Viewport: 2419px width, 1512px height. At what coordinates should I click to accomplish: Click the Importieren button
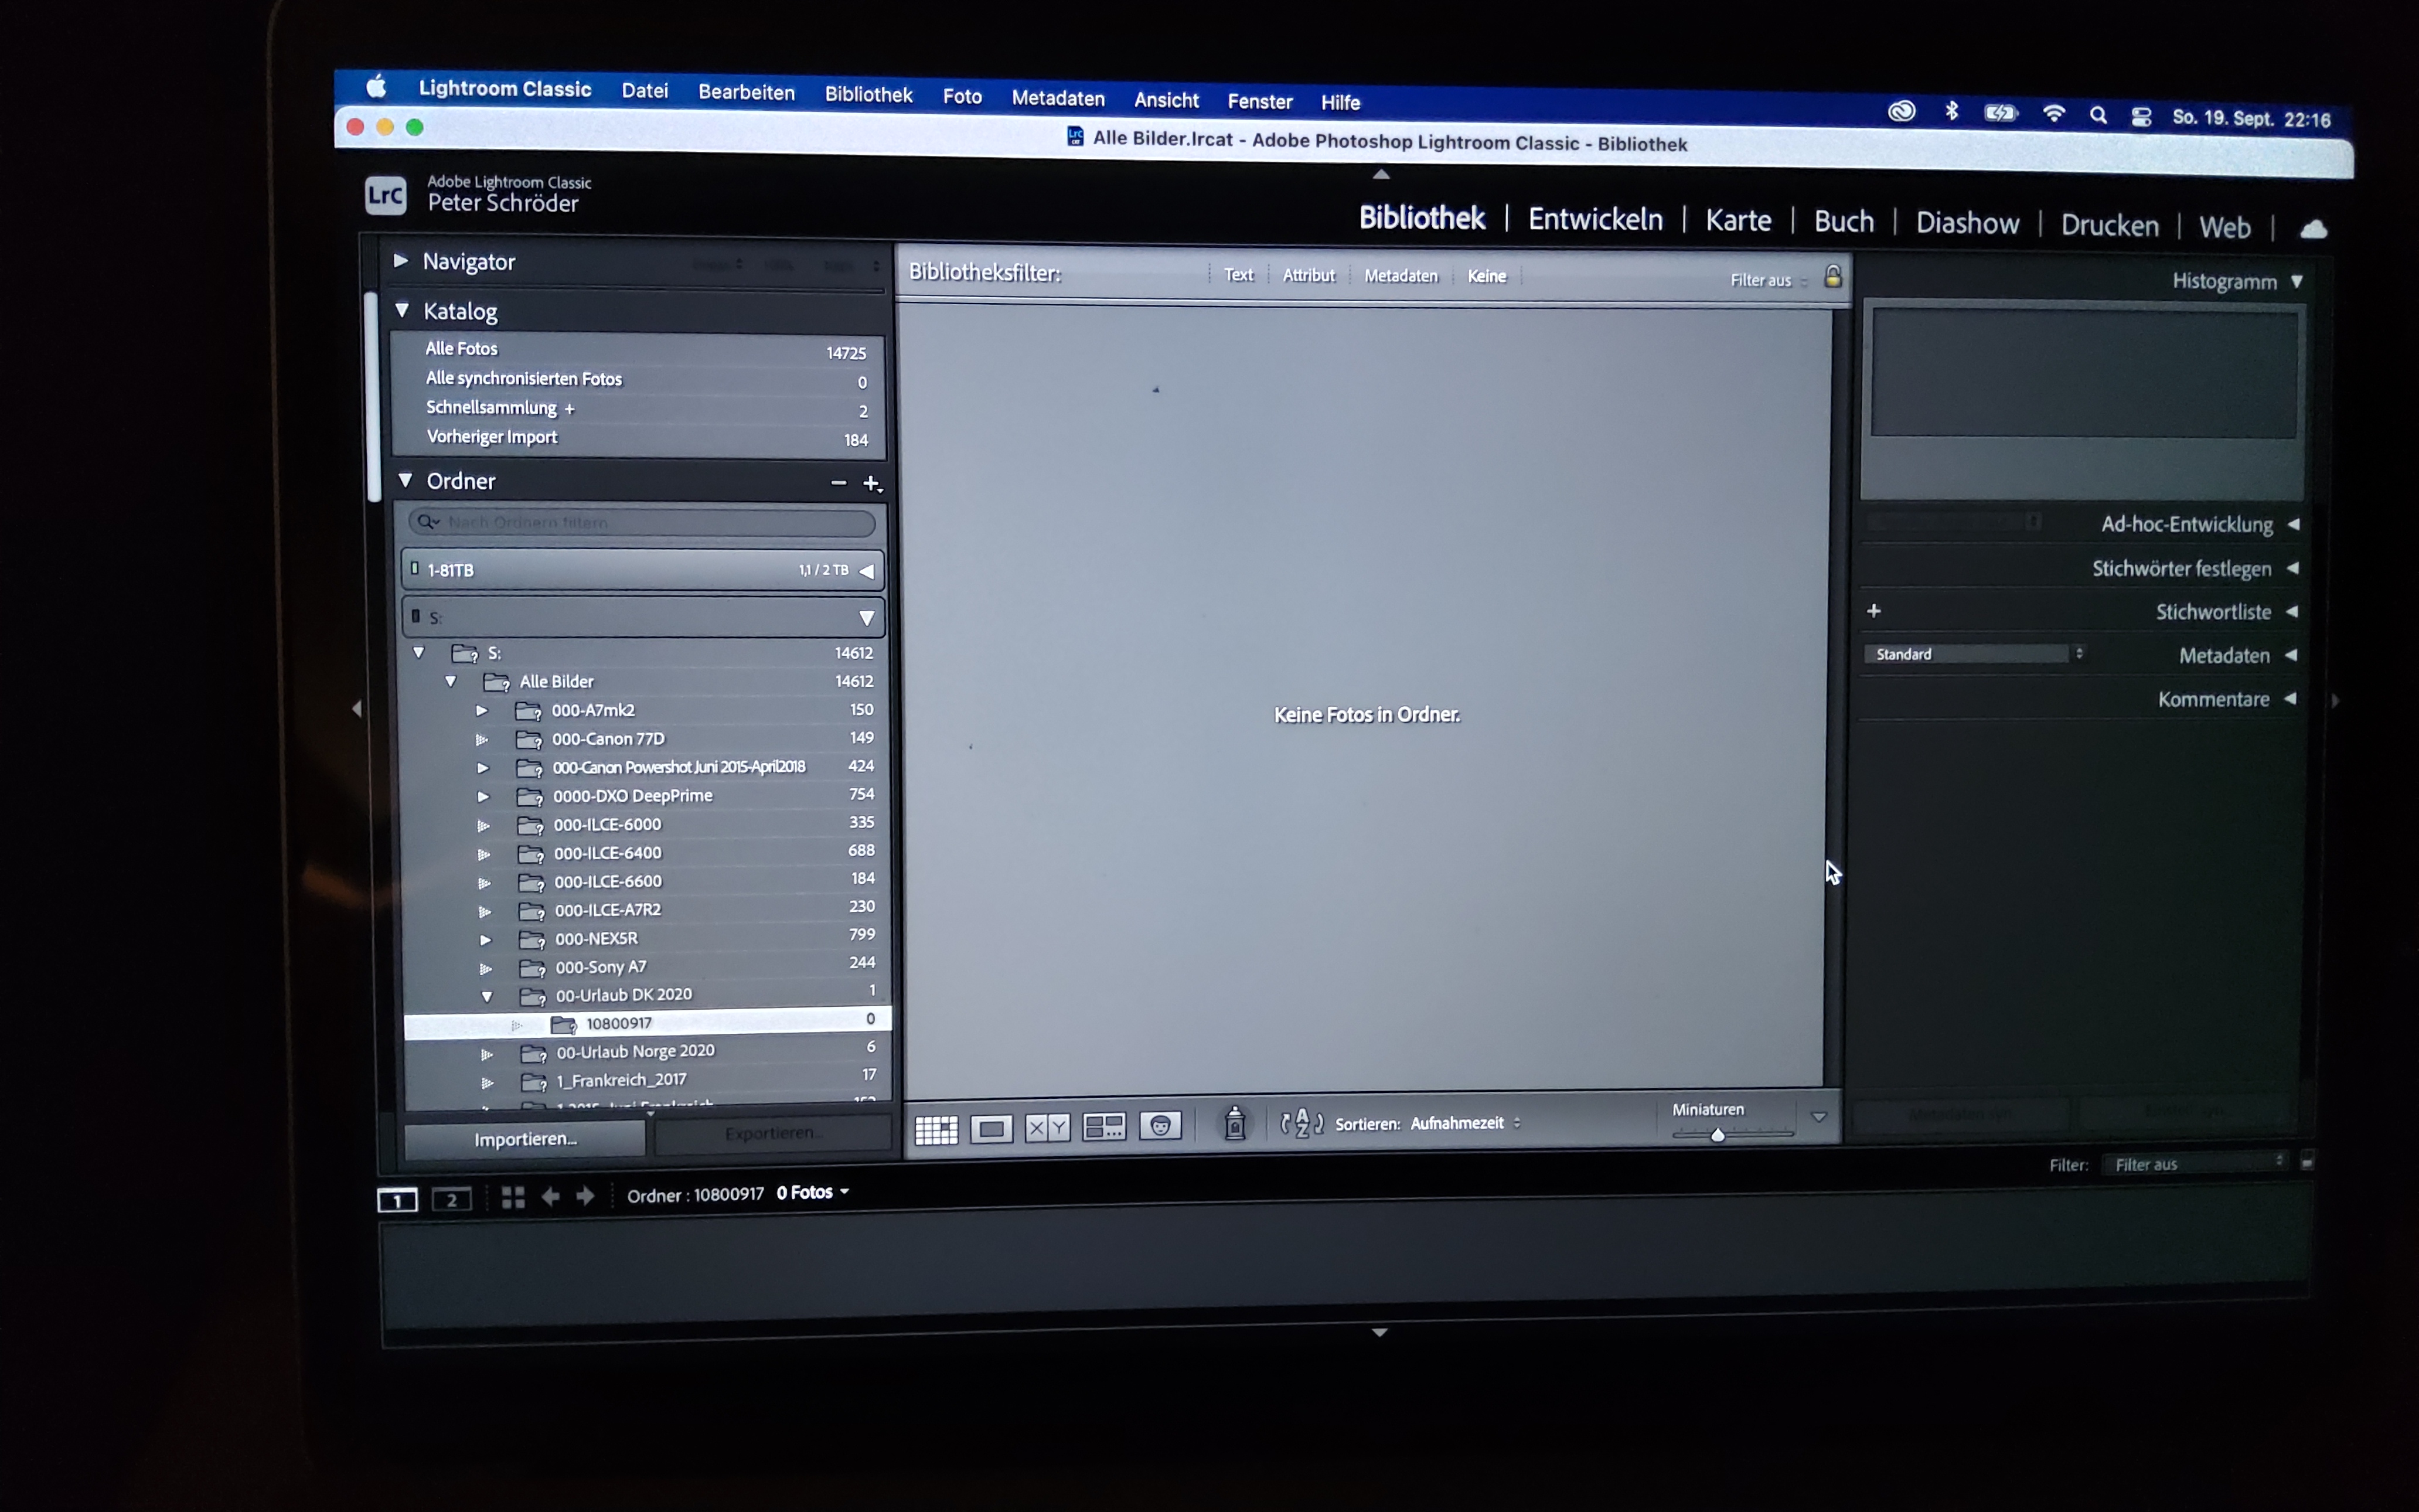[524, 1138]
